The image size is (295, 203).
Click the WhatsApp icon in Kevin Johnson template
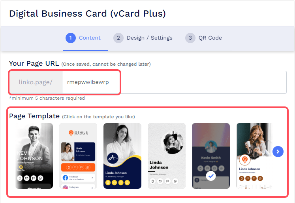tap(40, 178)
